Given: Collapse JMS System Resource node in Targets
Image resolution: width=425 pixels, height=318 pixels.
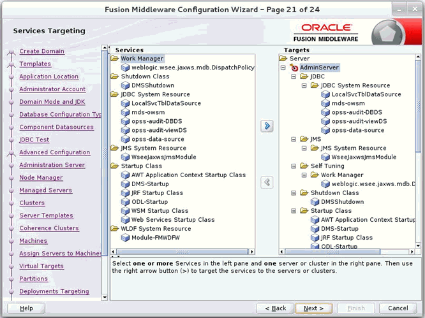Looking at the screenshot, I should [x=304, y=148].
